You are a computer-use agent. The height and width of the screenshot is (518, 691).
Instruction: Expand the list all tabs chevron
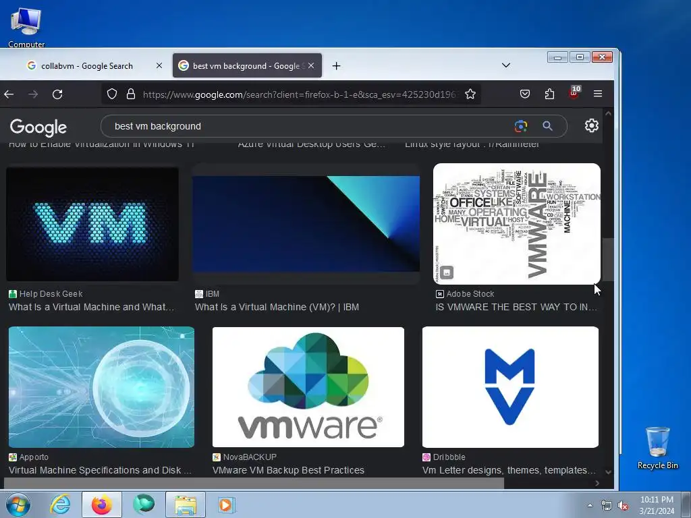[x=506, y=65]
